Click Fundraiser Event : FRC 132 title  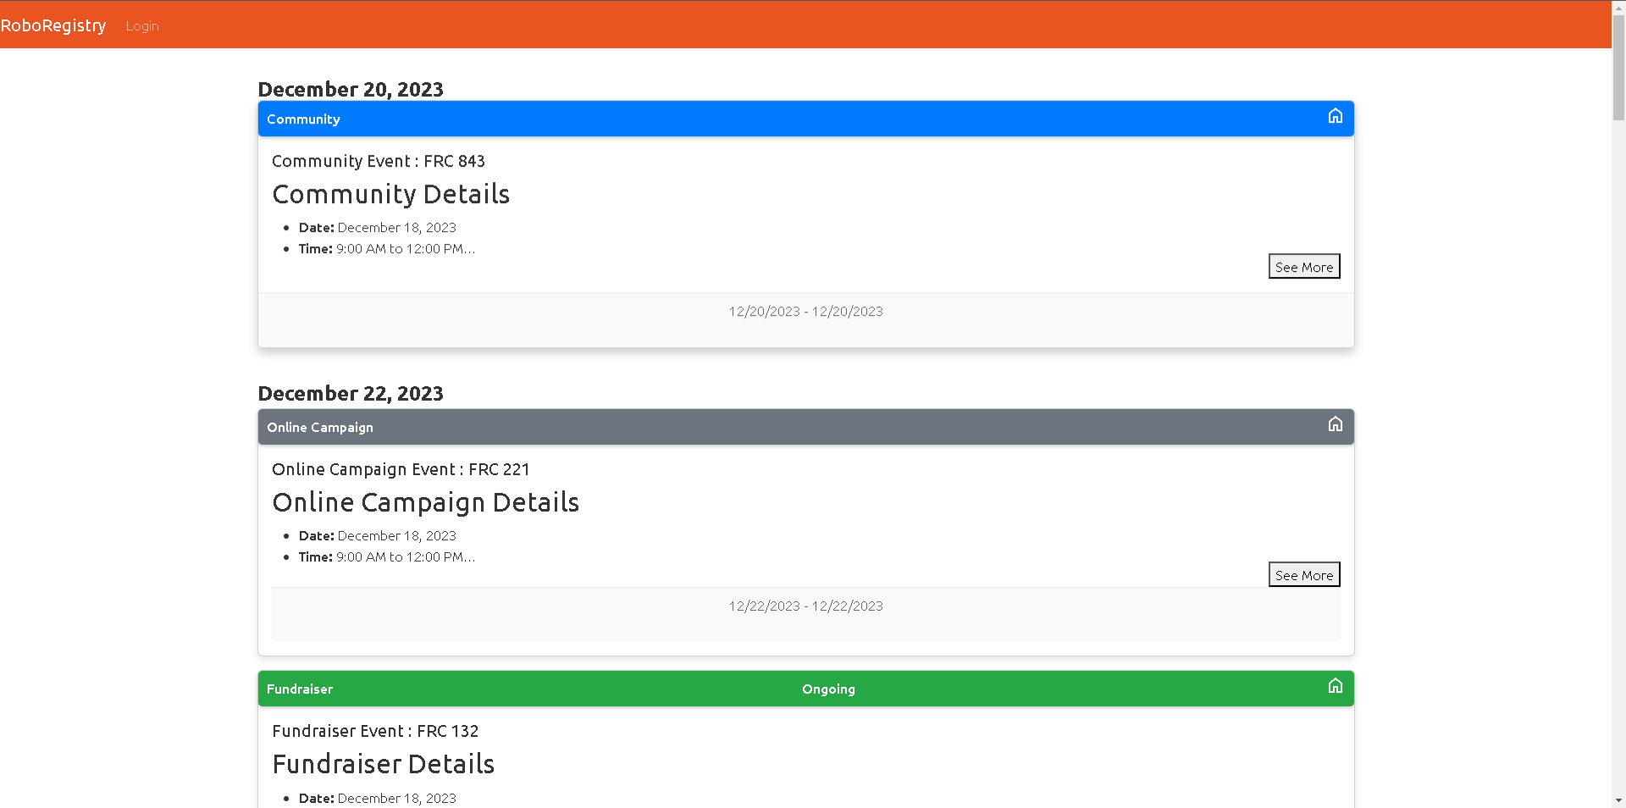click(375, 731)
